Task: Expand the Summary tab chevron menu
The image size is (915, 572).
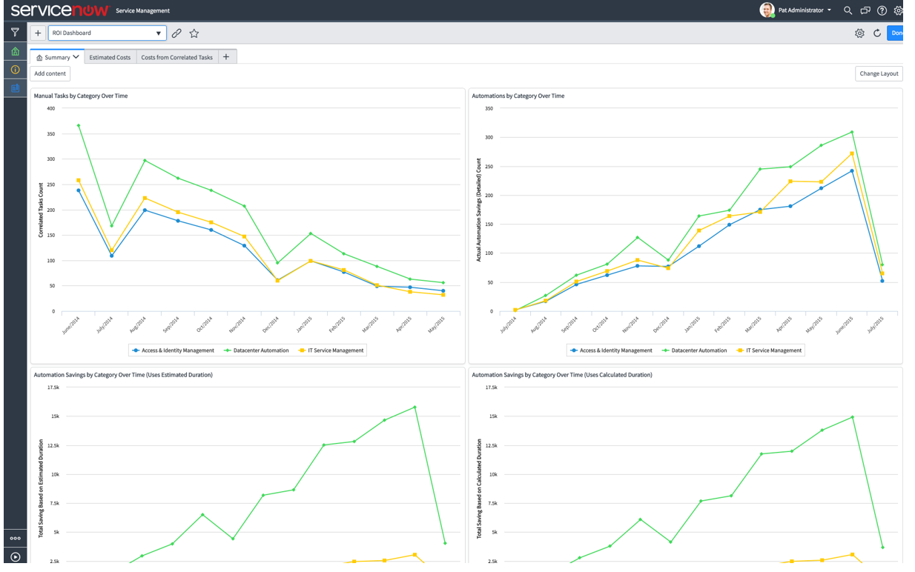Action: pyautogui.click(x=76, y=57)
